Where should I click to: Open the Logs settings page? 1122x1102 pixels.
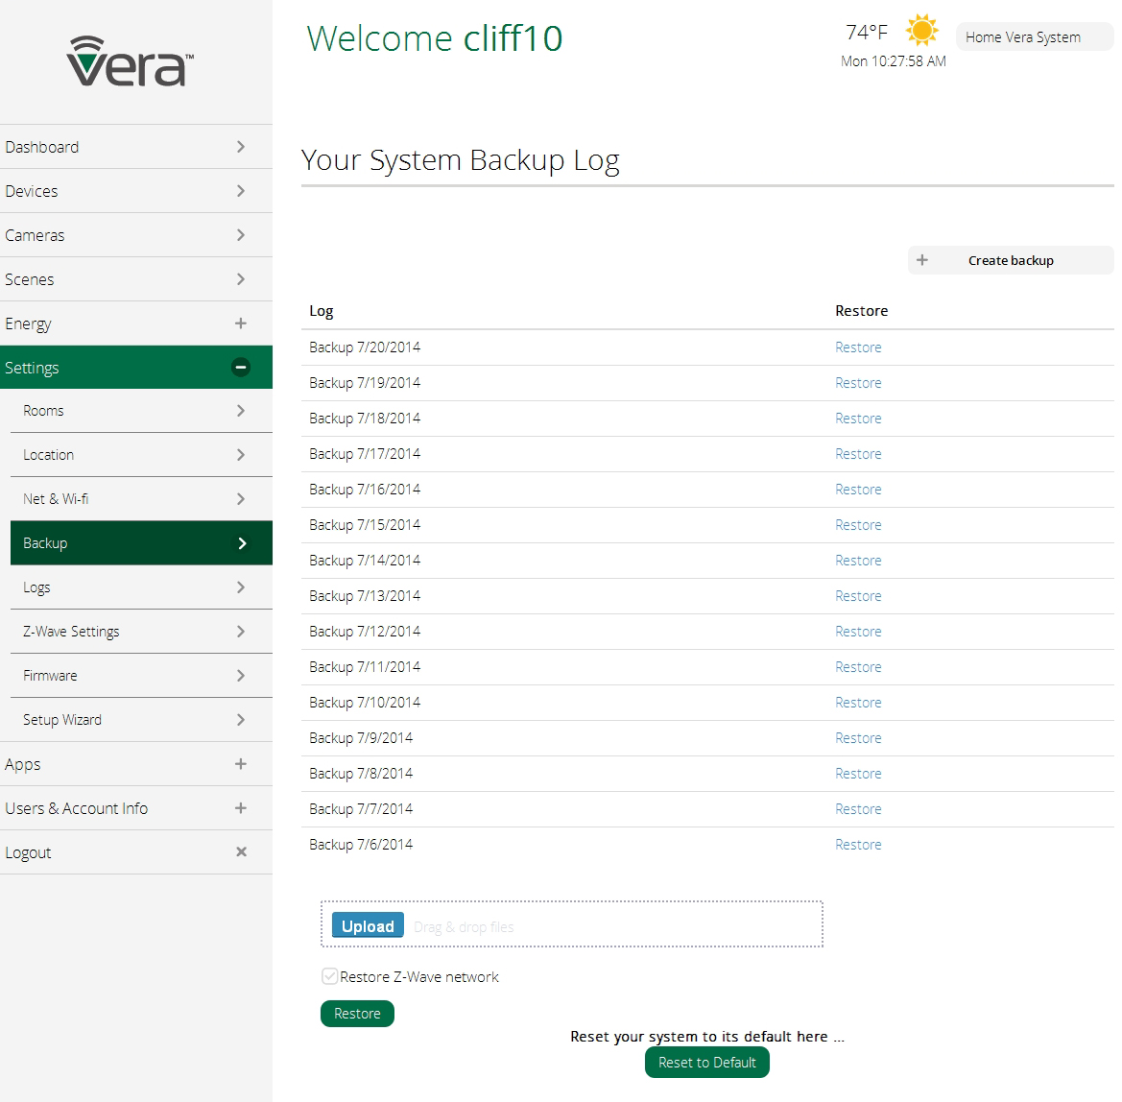[37, 587]
